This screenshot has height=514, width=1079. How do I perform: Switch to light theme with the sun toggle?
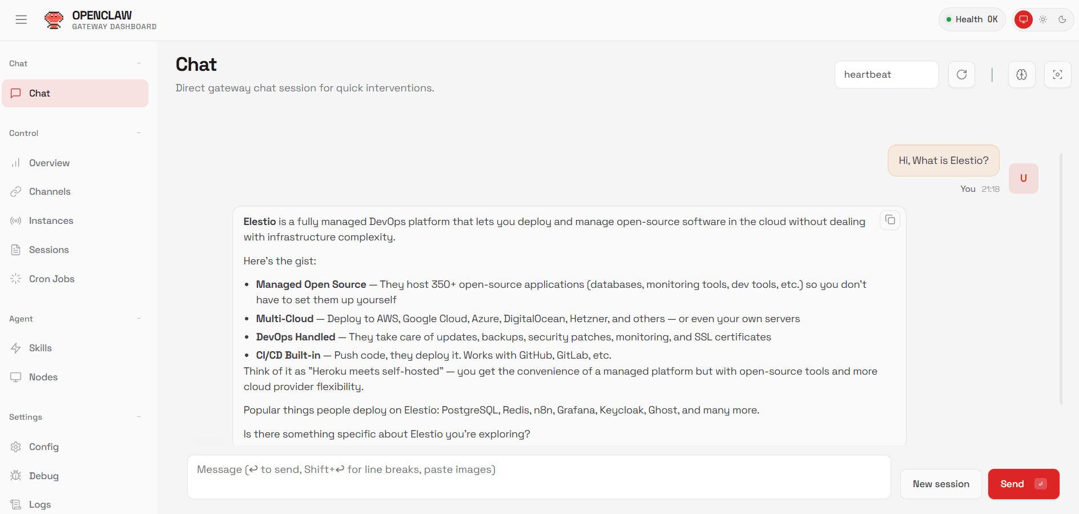coord(1043,19)
